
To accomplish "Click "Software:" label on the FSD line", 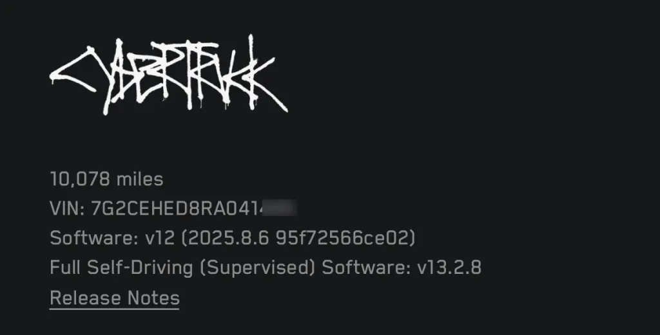I will pos(366,267).
